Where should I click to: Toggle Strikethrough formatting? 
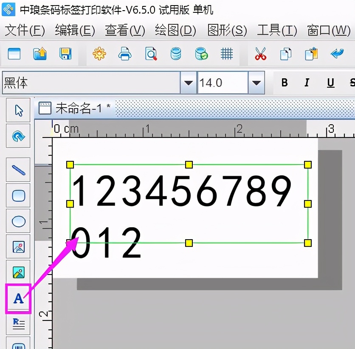tap(352, 83)
